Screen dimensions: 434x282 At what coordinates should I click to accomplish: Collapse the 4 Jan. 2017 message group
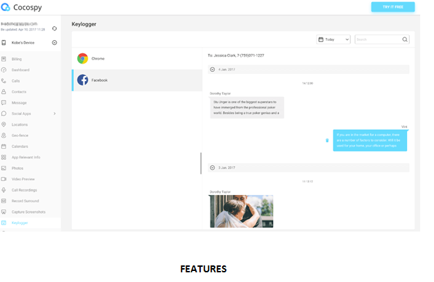click(x=213, y=69)
